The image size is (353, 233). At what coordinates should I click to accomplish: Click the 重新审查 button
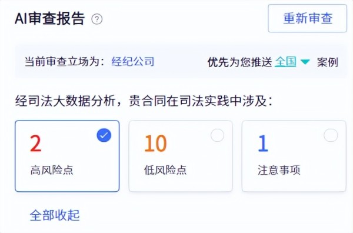point(307,18)
